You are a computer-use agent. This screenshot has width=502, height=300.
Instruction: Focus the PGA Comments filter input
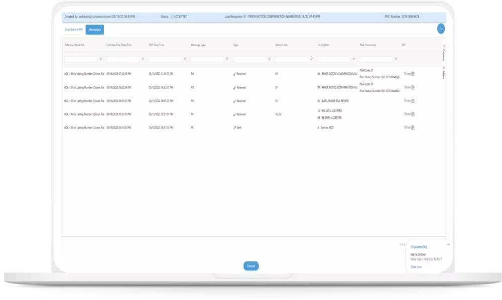tap(376, 59)
